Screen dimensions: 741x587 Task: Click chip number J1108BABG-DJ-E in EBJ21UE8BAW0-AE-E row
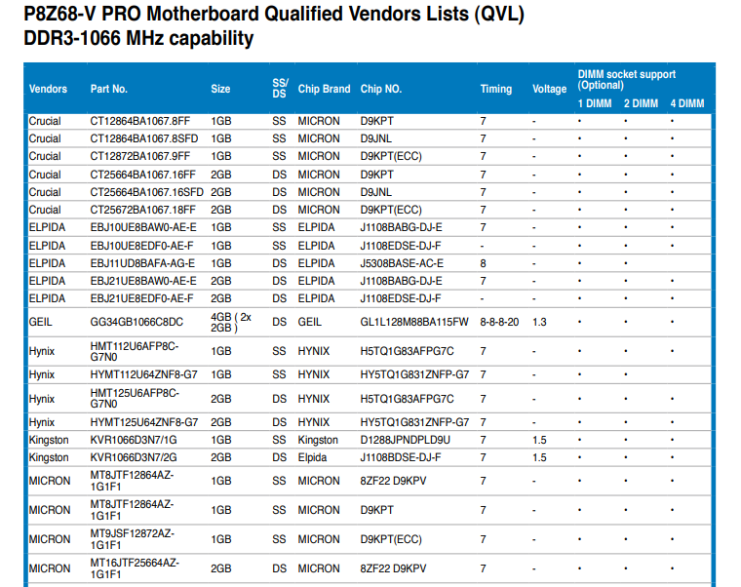[402, 281]
